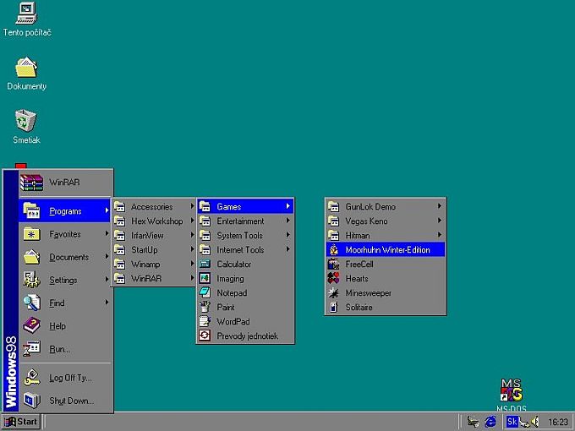Image resolution: width=575 pixels, height=431 pixels.
Task: Click the Find magnifier icon in Start menu
Action: click(x=32, y=303)
